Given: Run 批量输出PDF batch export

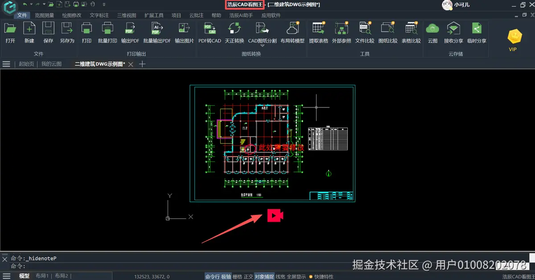Looking at the screenshot, I should click(x=157, y=33).
